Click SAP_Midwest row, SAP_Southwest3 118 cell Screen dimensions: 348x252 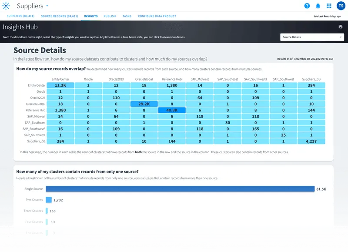[x=255, y=116]
